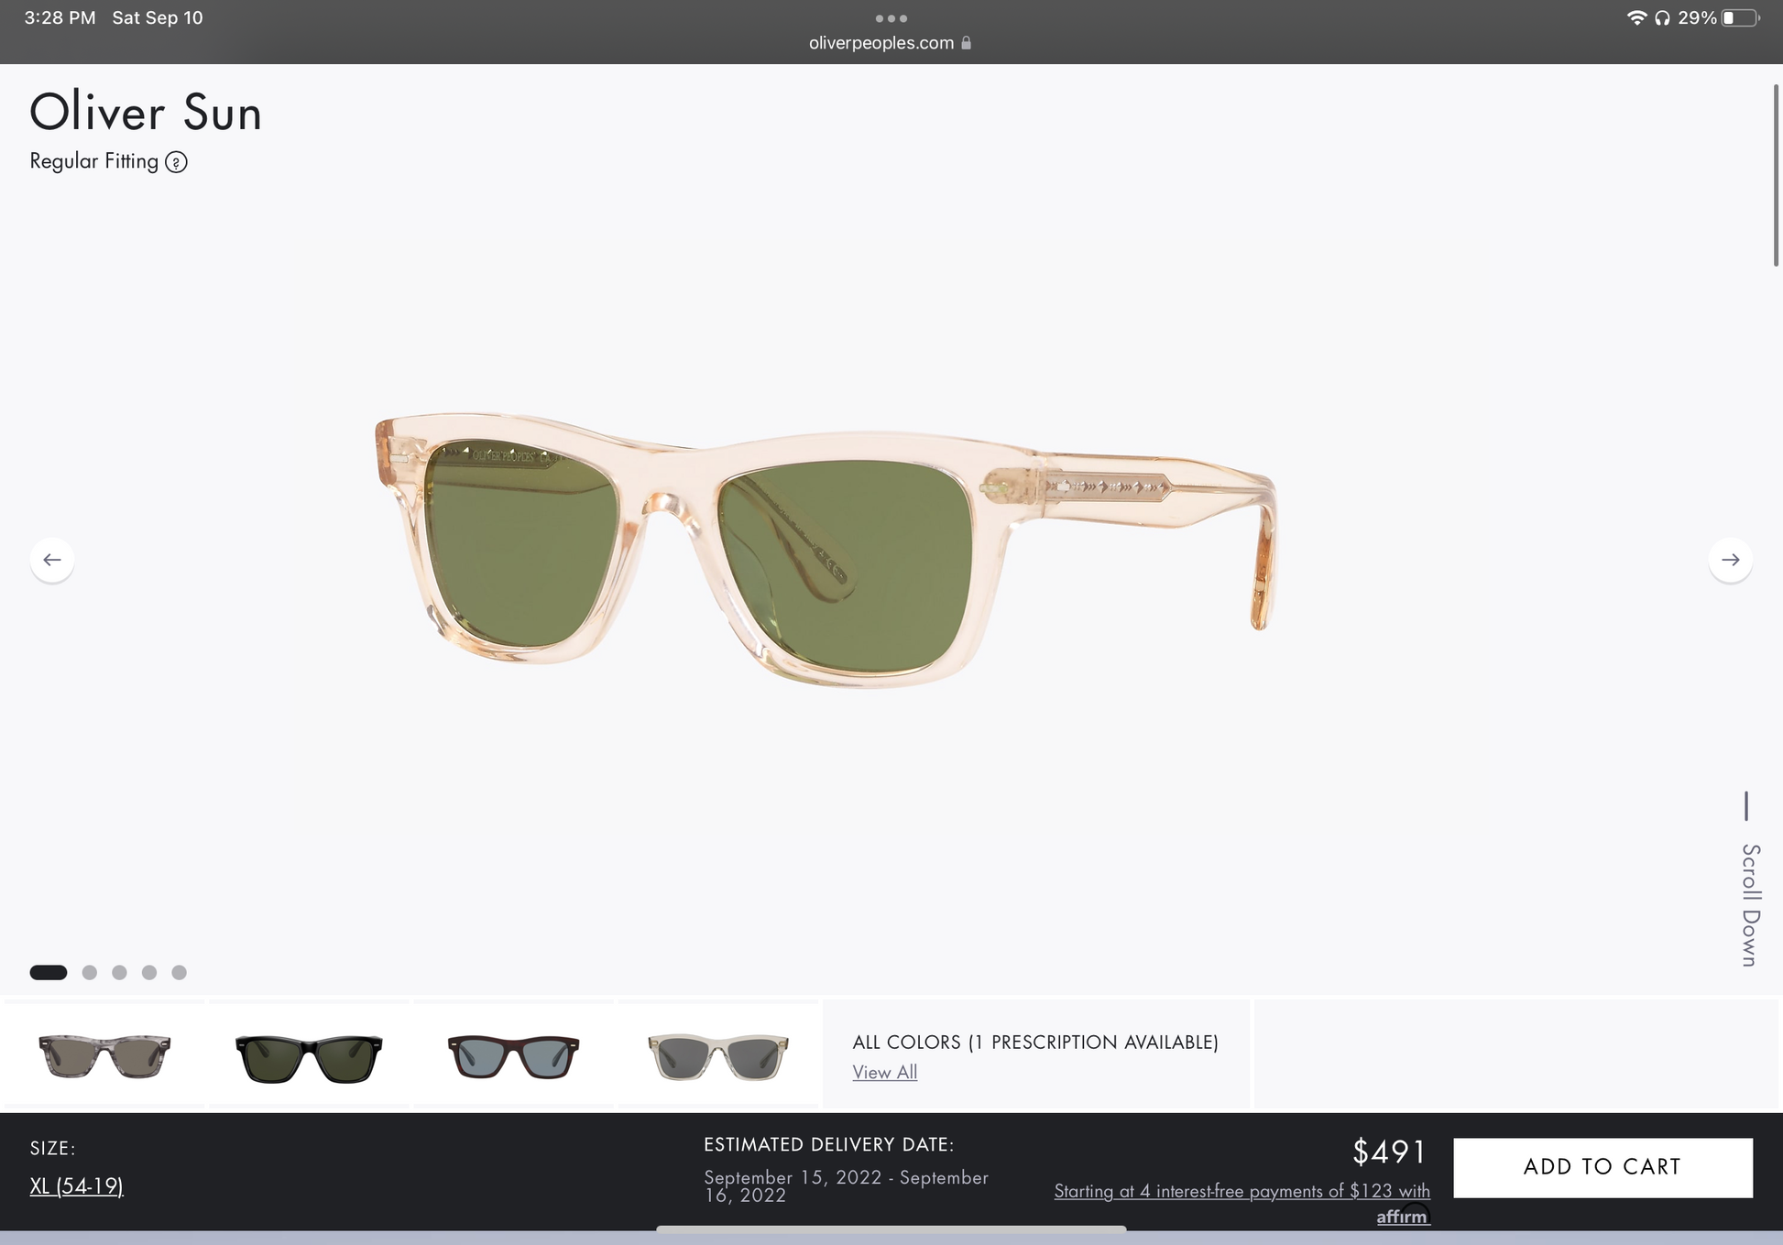1783x1245 pixels.
Task: Choose the brown frame blue lens variant
Action: click(513, 1056)
